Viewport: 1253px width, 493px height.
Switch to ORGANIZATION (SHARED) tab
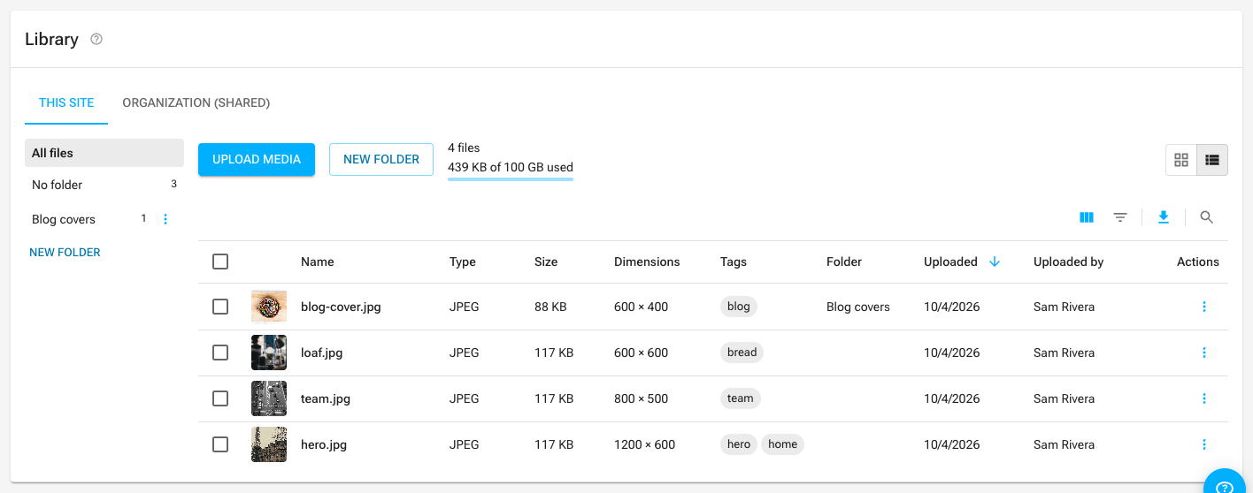coord(196,102)
